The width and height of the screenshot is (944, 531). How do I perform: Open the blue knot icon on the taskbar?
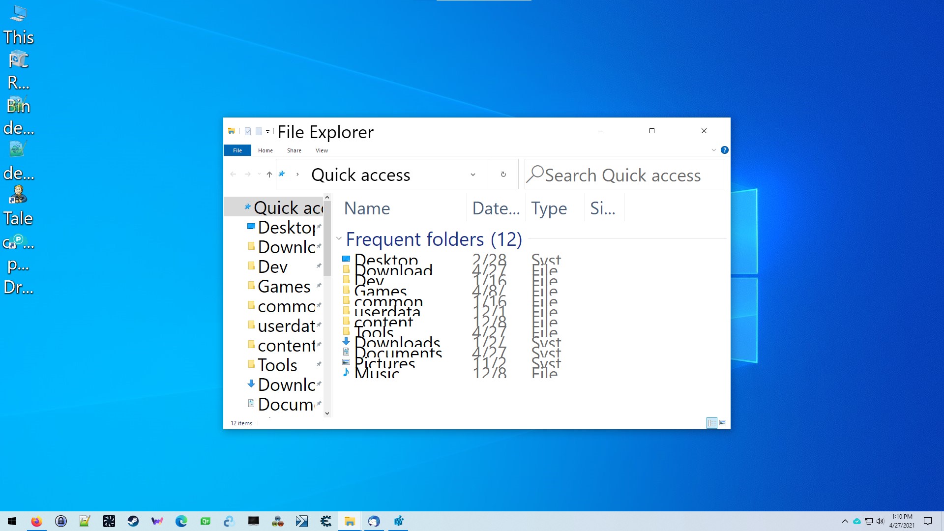(230, 521)
